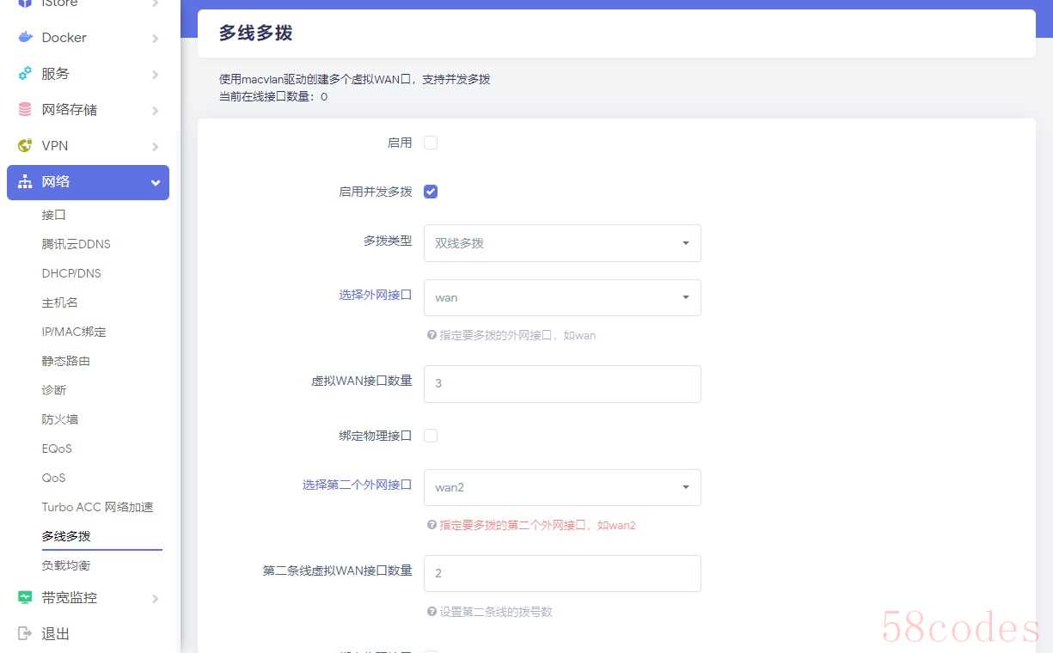Viewport: 1053px width, 653px height.
Task: Open the 多拨类型 dropdown showing 双线多拨
Action: point(562,243)
